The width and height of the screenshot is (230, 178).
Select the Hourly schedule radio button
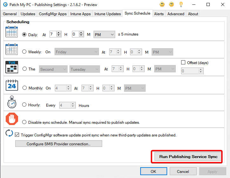pos(24,105)
